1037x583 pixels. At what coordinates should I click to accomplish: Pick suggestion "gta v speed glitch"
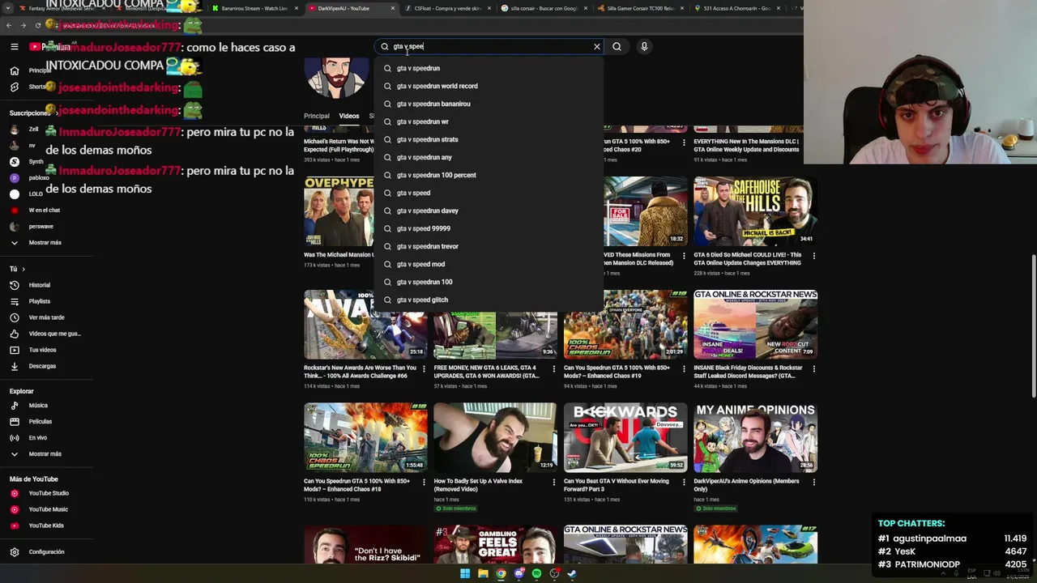(489, 300)
